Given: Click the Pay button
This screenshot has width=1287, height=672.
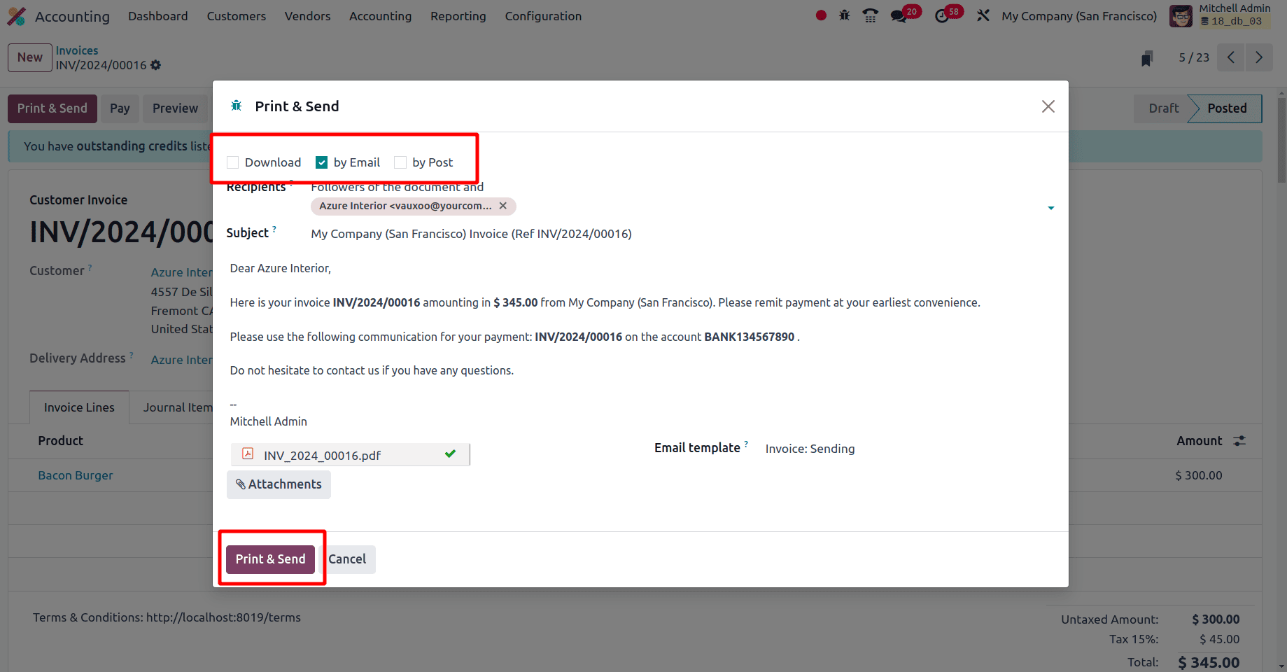Looking at the screenshot, I should (x=120, y=108).
